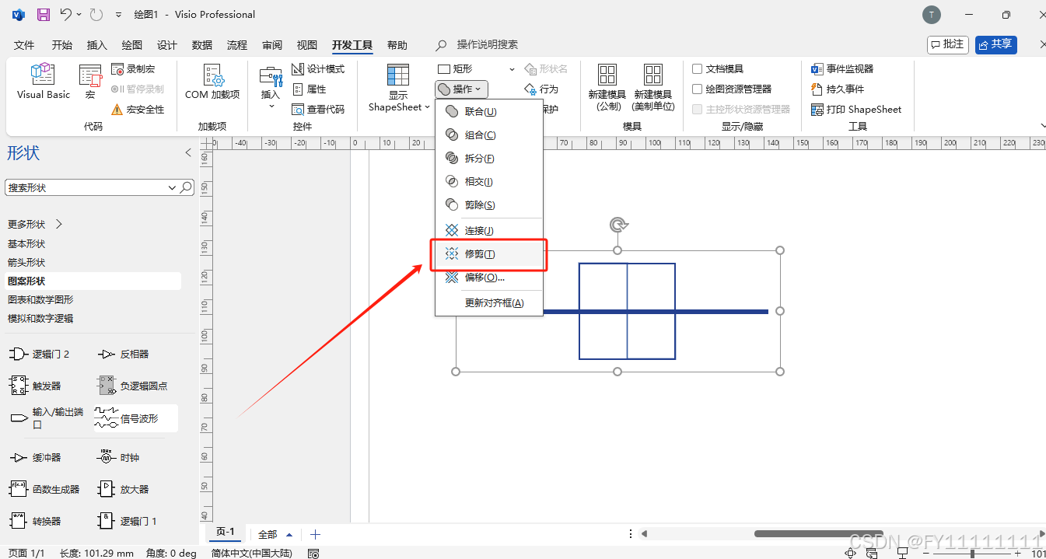1046x559 pixels.
Task: Click the rotation handle above the shape
Action: 618,225
